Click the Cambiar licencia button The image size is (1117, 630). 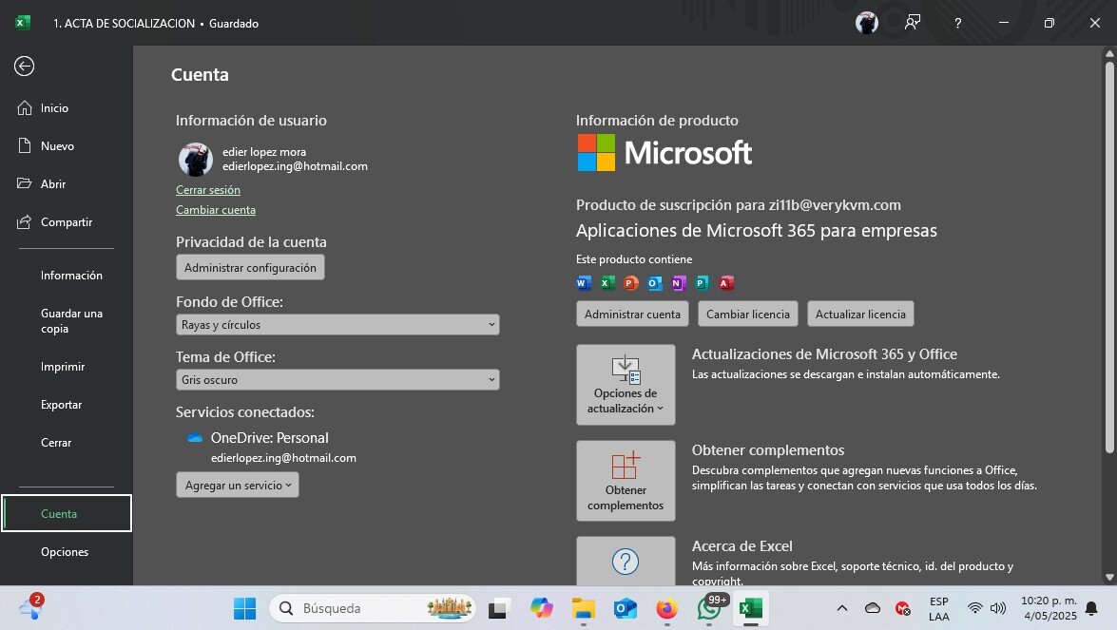tap(748, 314)
